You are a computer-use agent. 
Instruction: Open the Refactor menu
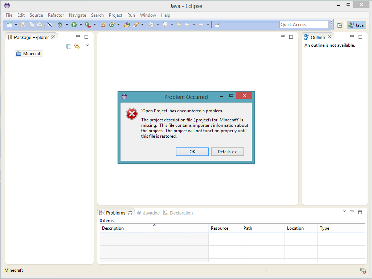(56, 15)
